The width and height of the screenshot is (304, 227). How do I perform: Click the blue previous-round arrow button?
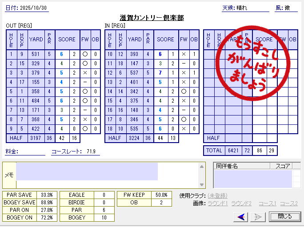[242, 217]
